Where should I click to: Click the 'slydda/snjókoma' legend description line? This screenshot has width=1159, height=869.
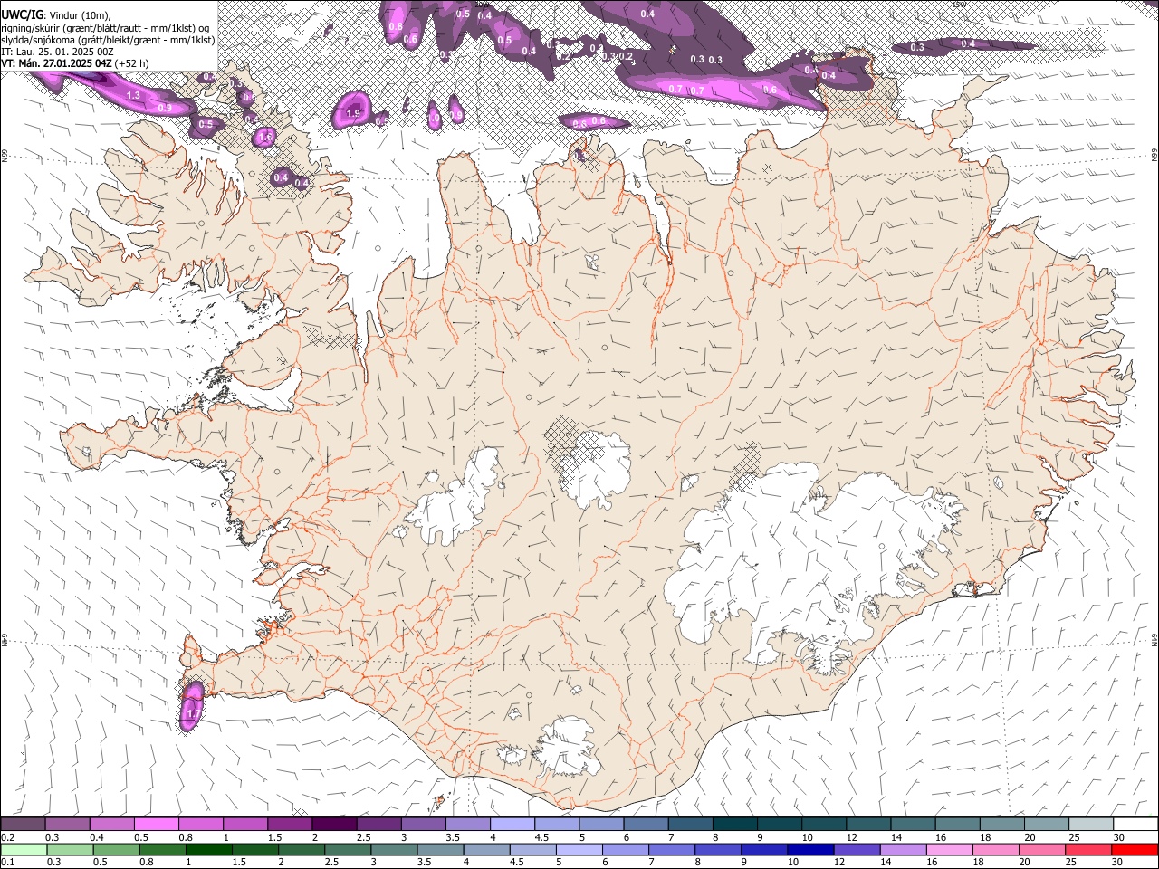[108, 39]
